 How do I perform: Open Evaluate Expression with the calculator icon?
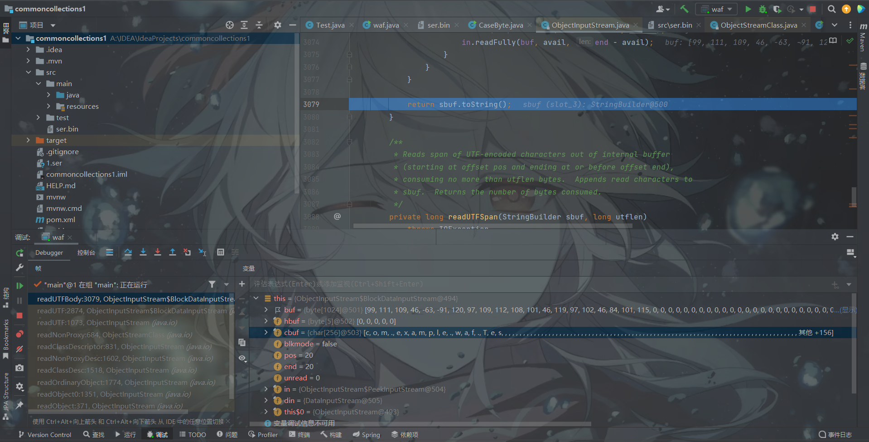[x=221, y=253]
